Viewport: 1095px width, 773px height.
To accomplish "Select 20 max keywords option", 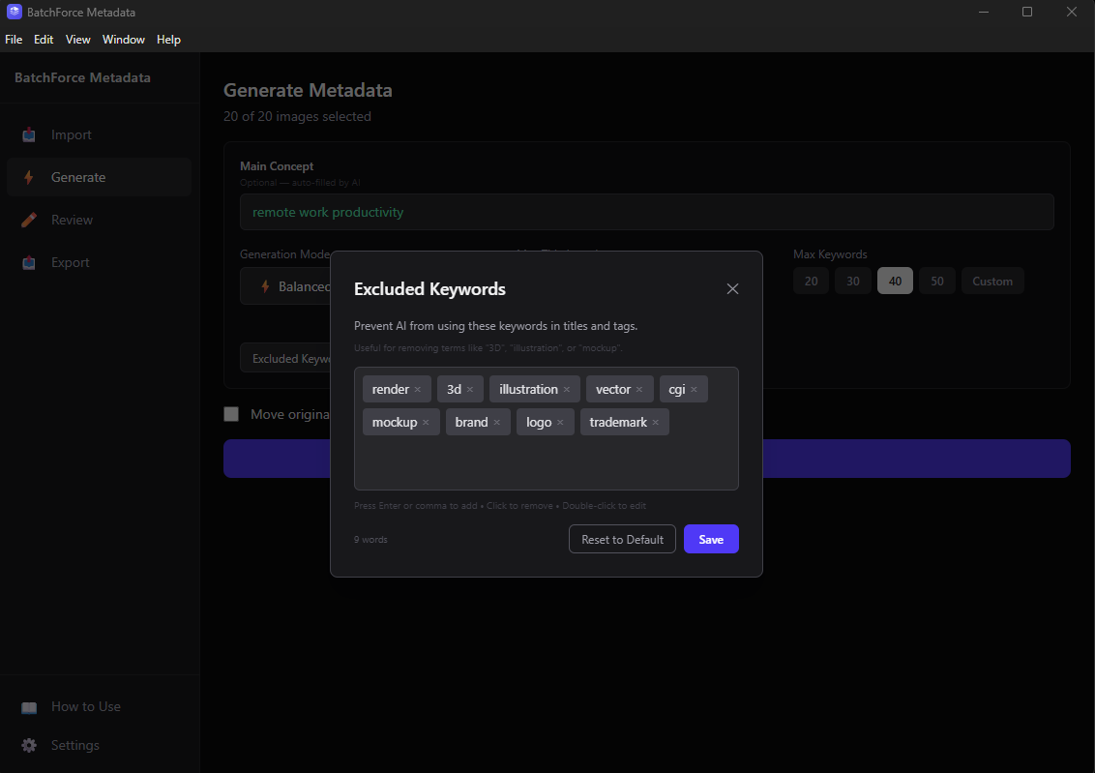I will [x=811, y=282].
